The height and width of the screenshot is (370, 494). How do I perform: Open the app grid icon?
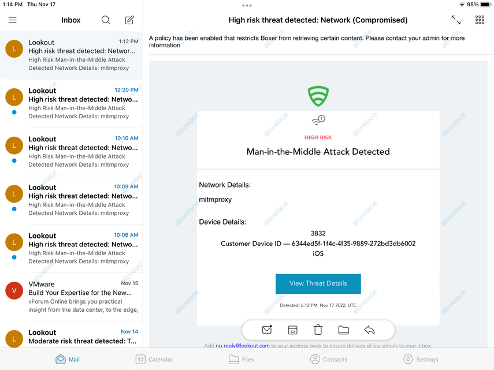tap(480, 20)
